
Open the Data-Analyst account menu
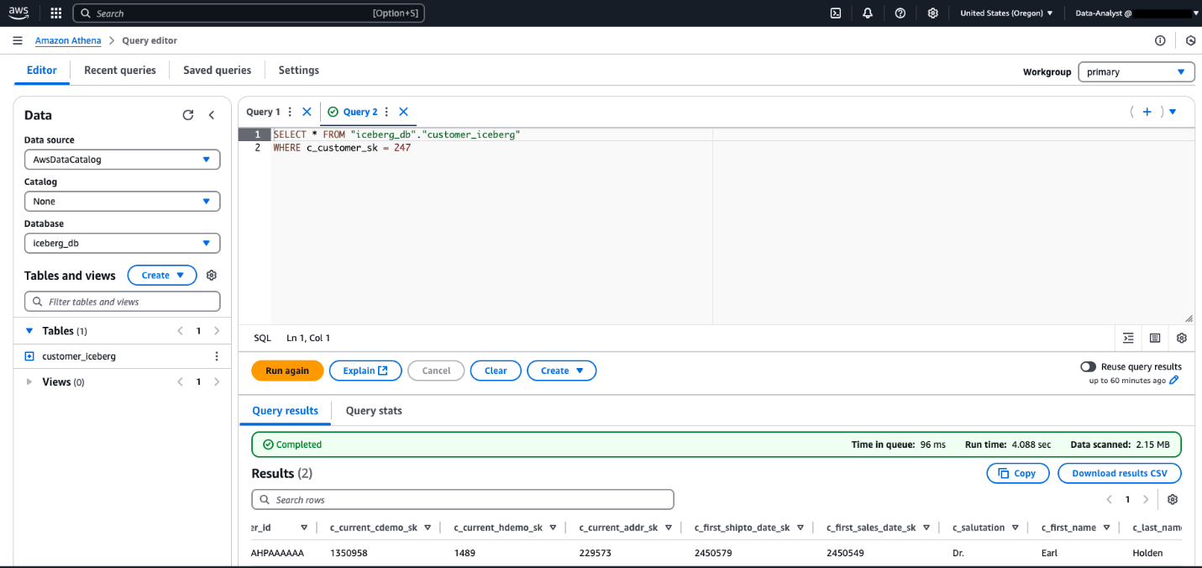pyautogui.click(x=1136, y=13)
